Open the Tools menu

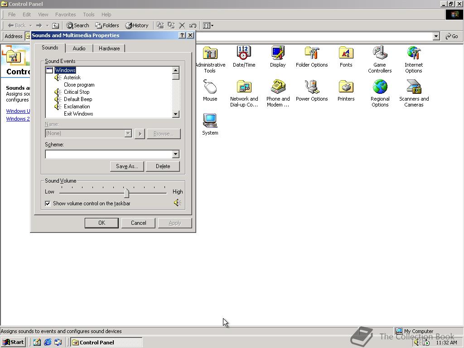(88, 14)
